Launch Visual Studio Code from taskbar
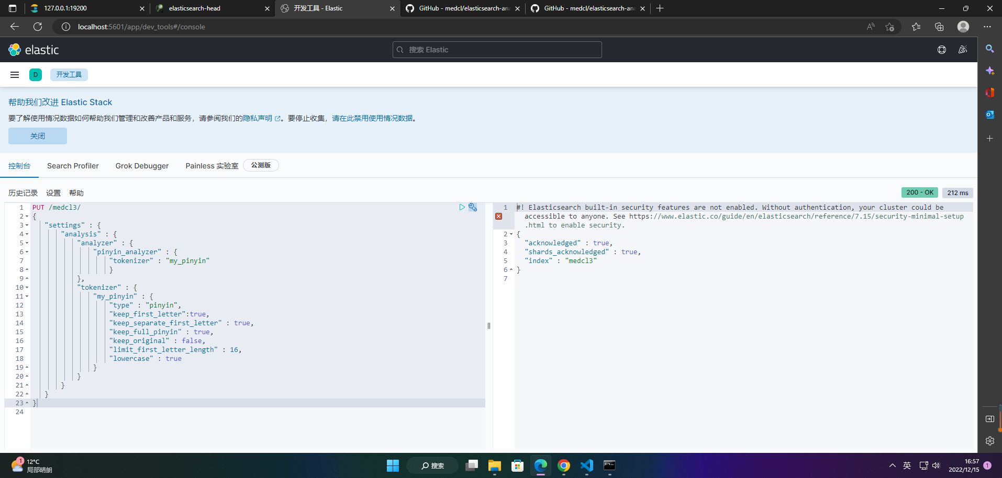 pos(587,465)
